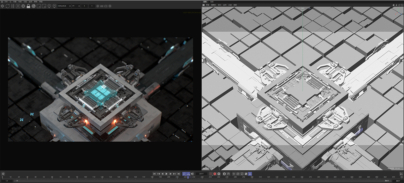Open the 帮助 menu in Live Viewer

[35, 2]
